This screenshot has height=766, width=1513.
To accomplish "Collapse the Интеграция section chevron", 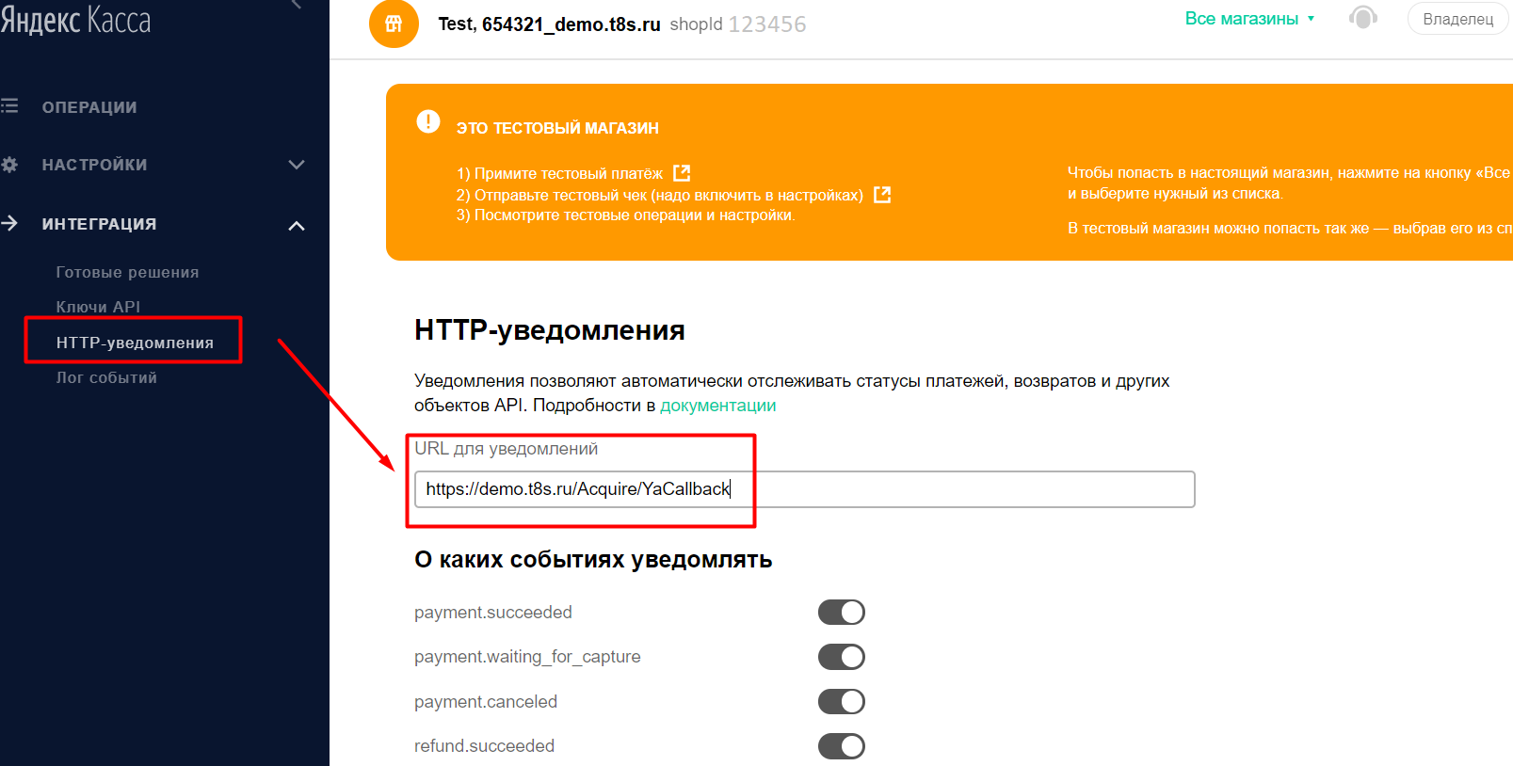I will click(297, 226).
